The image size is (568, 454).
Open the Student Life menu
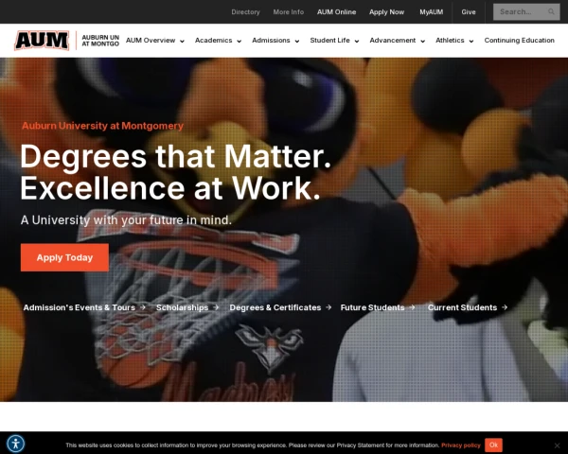coord(334,41)
